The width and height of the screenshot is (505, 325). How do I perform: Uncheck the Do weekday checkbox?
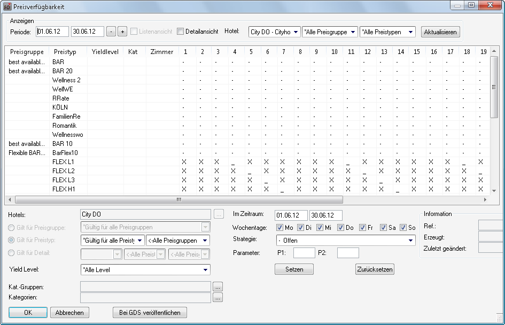click(340, 227)
